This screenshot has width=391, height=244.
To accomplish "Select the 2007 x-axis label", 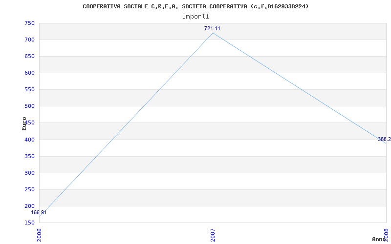I will coord(213,235).
